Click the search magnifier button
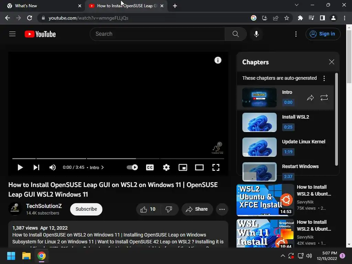Image resolution: width=352 pixels, height=264 pixels. point(235,34)
